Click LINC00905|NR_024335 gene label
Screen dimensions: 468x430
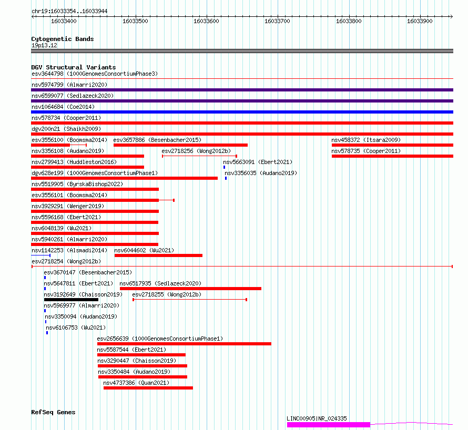pos(317,418)
